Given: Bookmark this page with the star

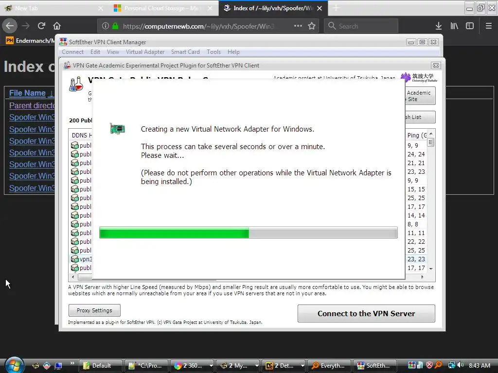Looking at the screenshot, I should 312,26.
